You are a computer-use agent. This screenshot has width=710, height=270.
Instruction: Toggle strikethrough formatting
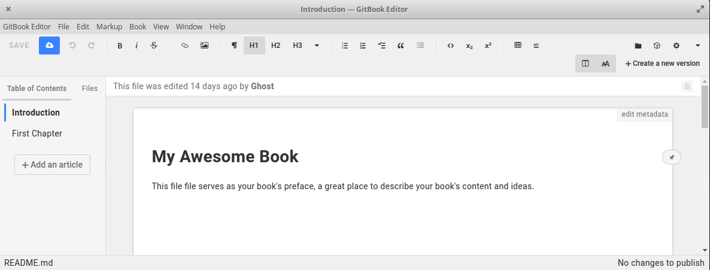click(154, 45)
